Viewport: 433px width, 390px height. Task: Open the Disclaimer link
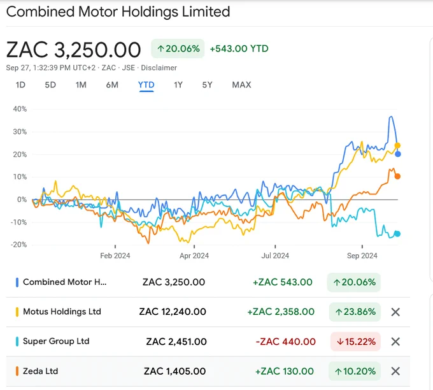click(x=159, y=68)
